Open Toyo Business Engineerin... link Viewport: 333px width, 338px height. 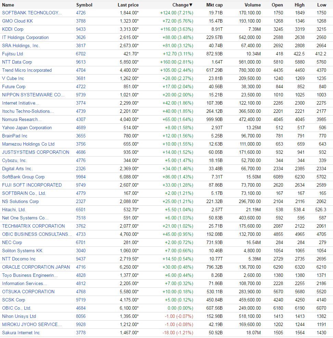30,275
